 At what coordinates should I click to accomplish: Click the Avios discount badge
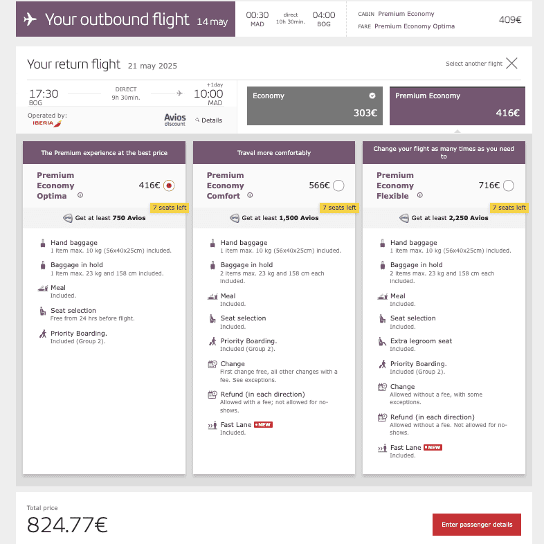click(175, 120)
